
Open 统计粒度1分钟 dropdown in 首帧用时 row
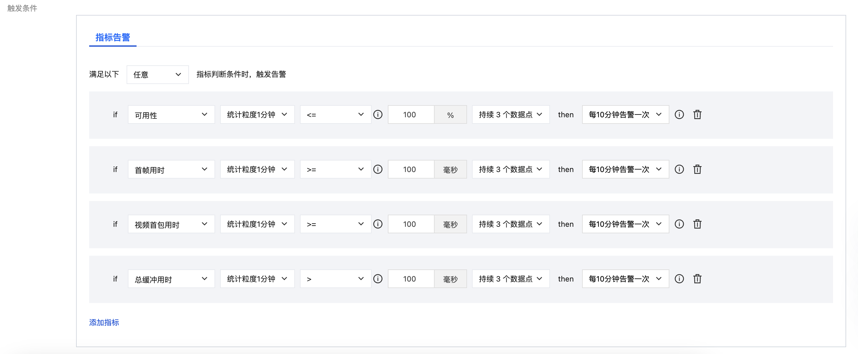[x=257, y=170]
